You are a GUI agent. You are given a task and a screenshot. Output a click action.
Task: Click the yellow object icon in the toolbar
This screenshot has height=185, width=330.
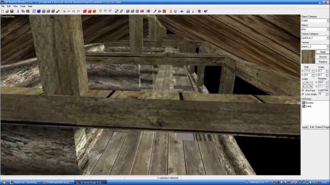(x=171, y=11)
